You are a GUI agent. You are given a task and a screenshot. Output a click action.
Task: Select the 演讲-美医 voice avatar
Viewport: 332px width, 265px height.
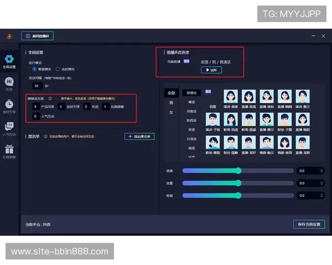point(231,97)
